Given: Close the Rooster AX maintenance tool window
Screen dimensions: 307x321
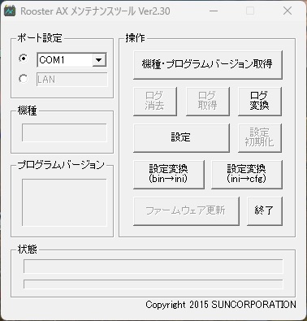Looking at the screenshot, I should (288, 11).
